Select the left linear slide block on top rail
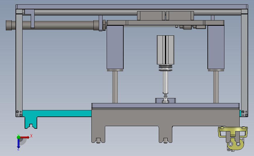This screenshot has width=254, height=156. (151, 16)
